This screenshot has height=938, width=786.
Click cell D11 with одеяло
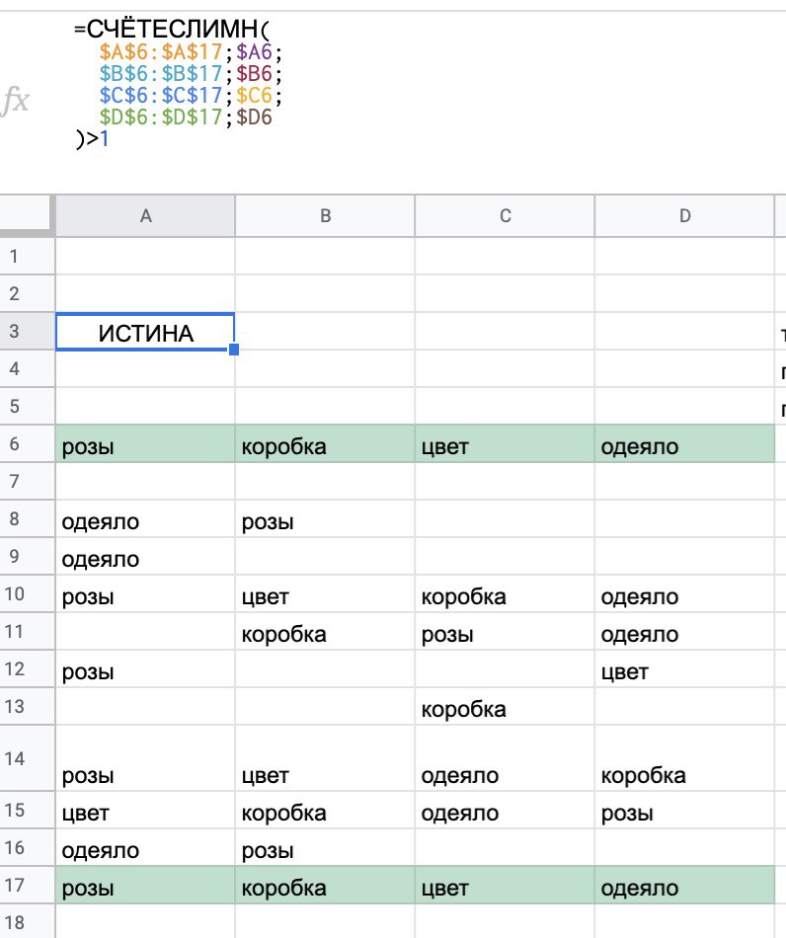(x=685, y=632)
